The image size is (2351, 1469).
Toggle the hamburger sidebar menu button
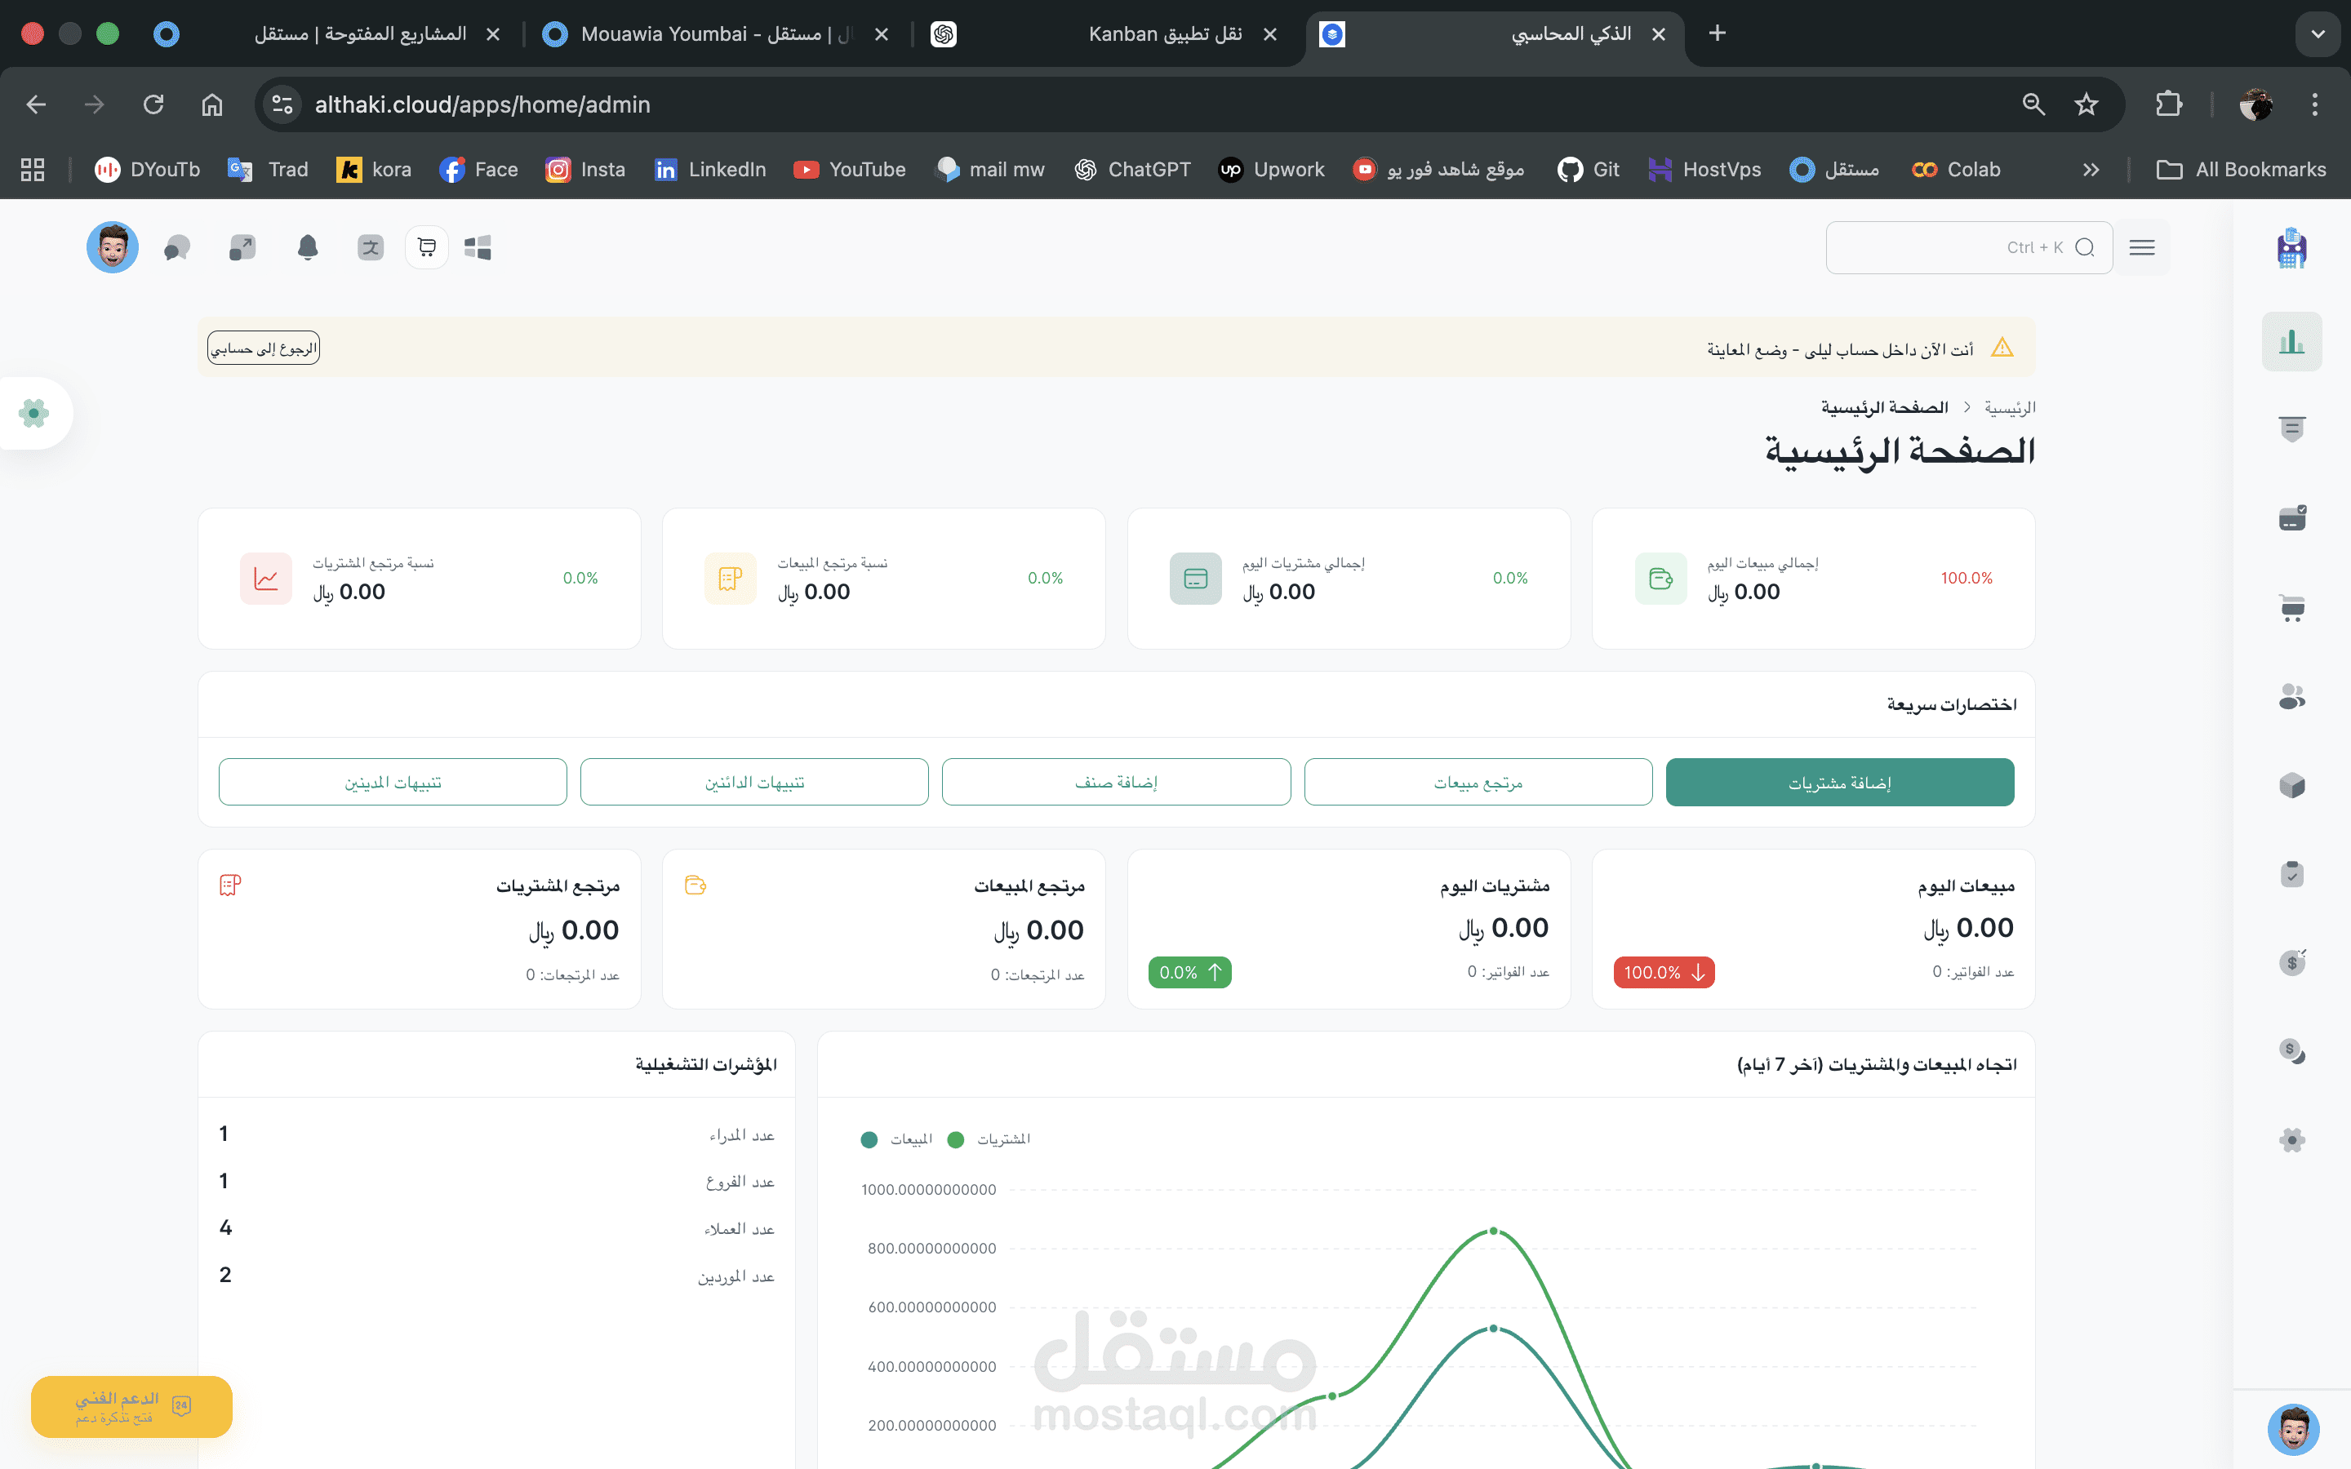(x=2141, y=248)
